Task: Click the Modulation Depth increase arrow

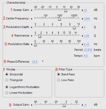Action: point(82,27)
